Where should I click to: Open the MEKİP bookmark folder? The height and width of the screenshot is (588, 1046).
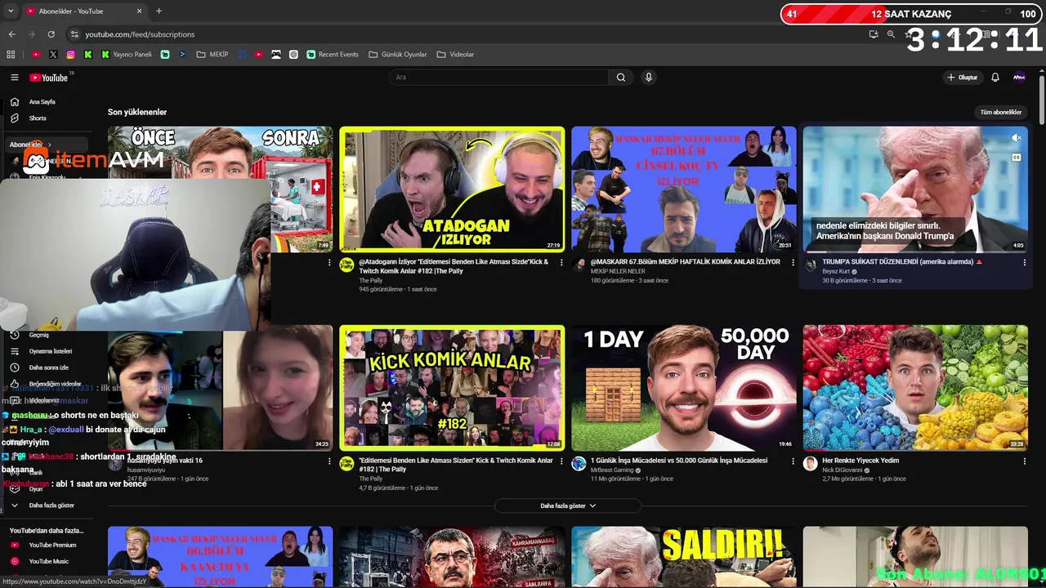[212, 55]
